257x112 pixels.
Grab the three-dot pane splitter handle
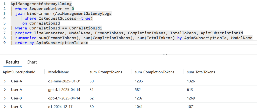pos(165,54)
